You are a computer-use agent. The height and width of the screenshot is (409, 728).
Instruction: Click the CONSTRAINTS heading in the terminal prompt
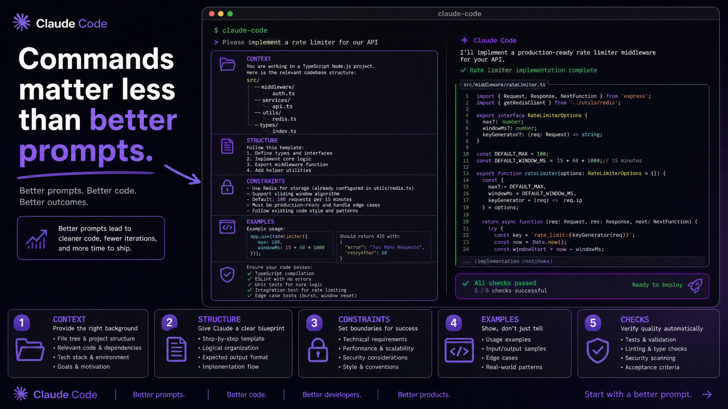266,181
